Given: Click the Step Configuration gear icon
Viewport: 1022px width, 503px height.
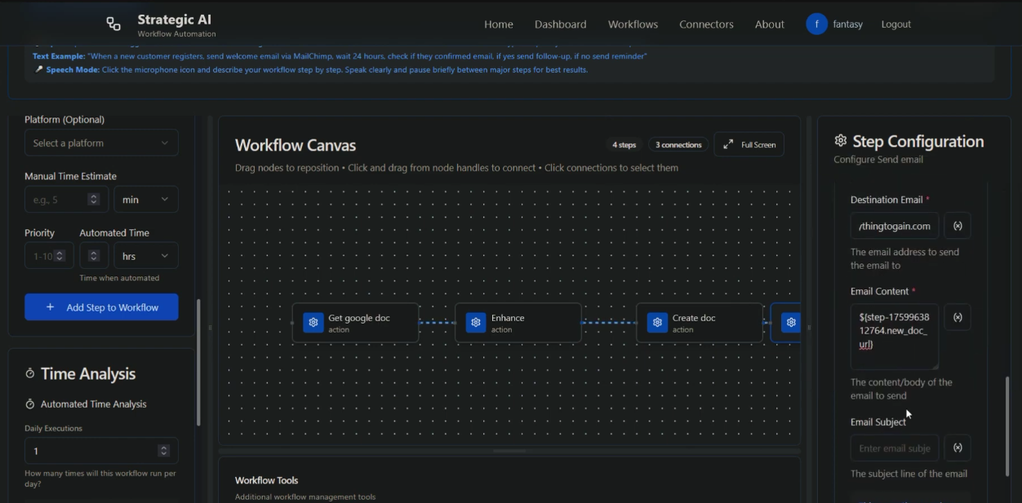Looking at the screenshot, I should click(841, 140).
